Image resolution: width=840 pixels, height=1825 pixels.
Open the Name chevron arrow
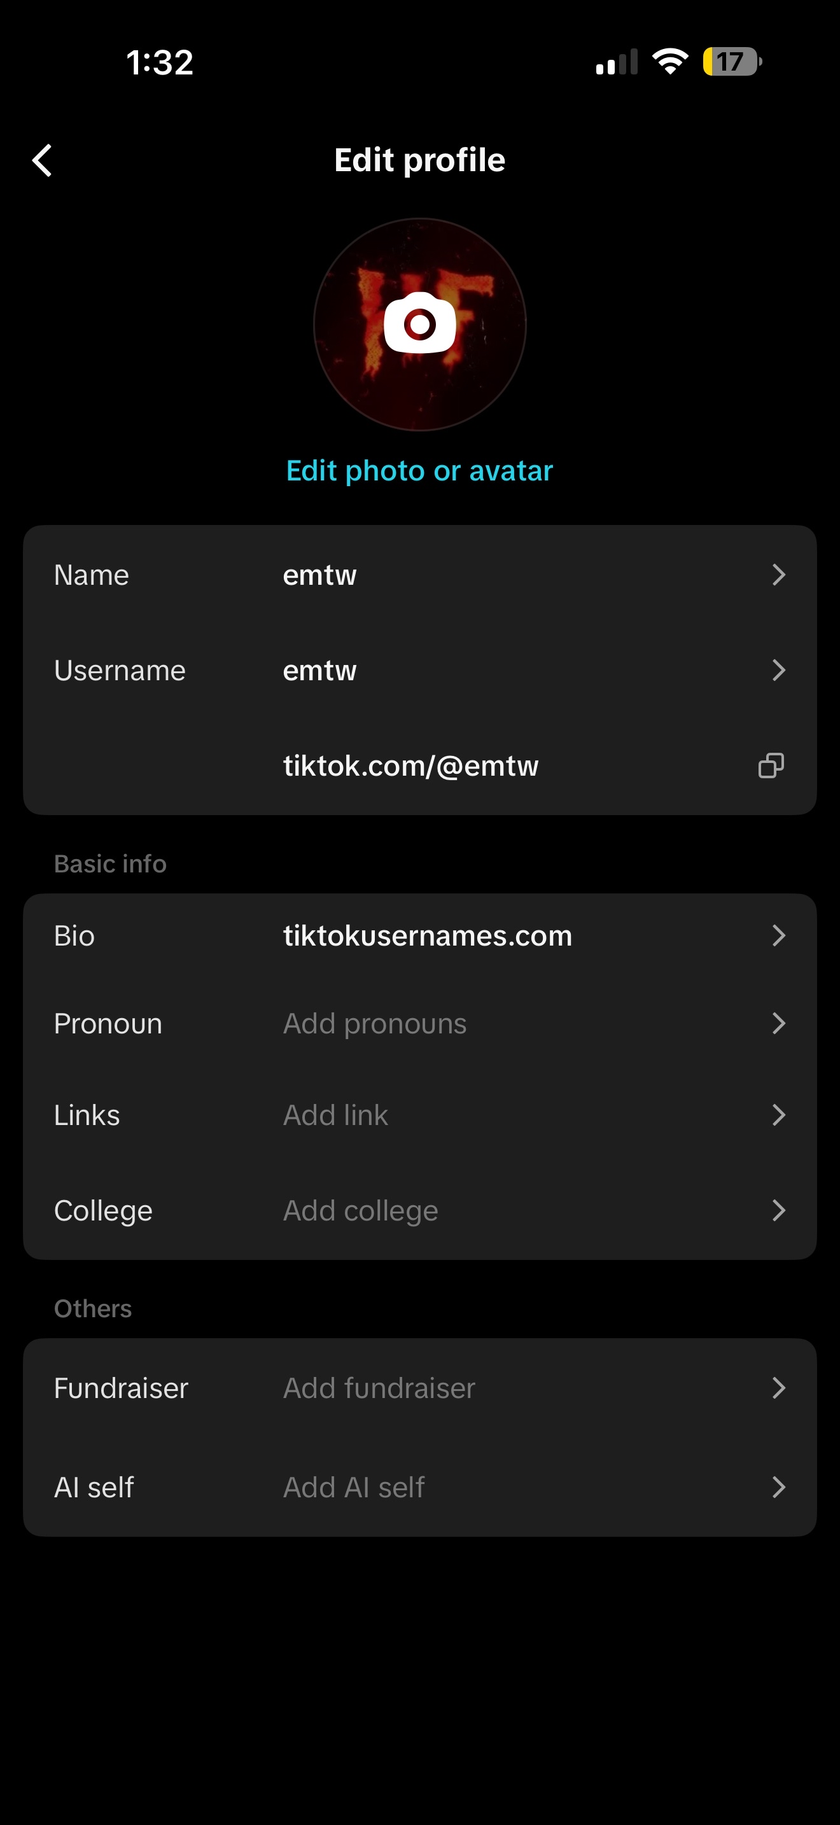pyautogui.click(x=778, y=575)
